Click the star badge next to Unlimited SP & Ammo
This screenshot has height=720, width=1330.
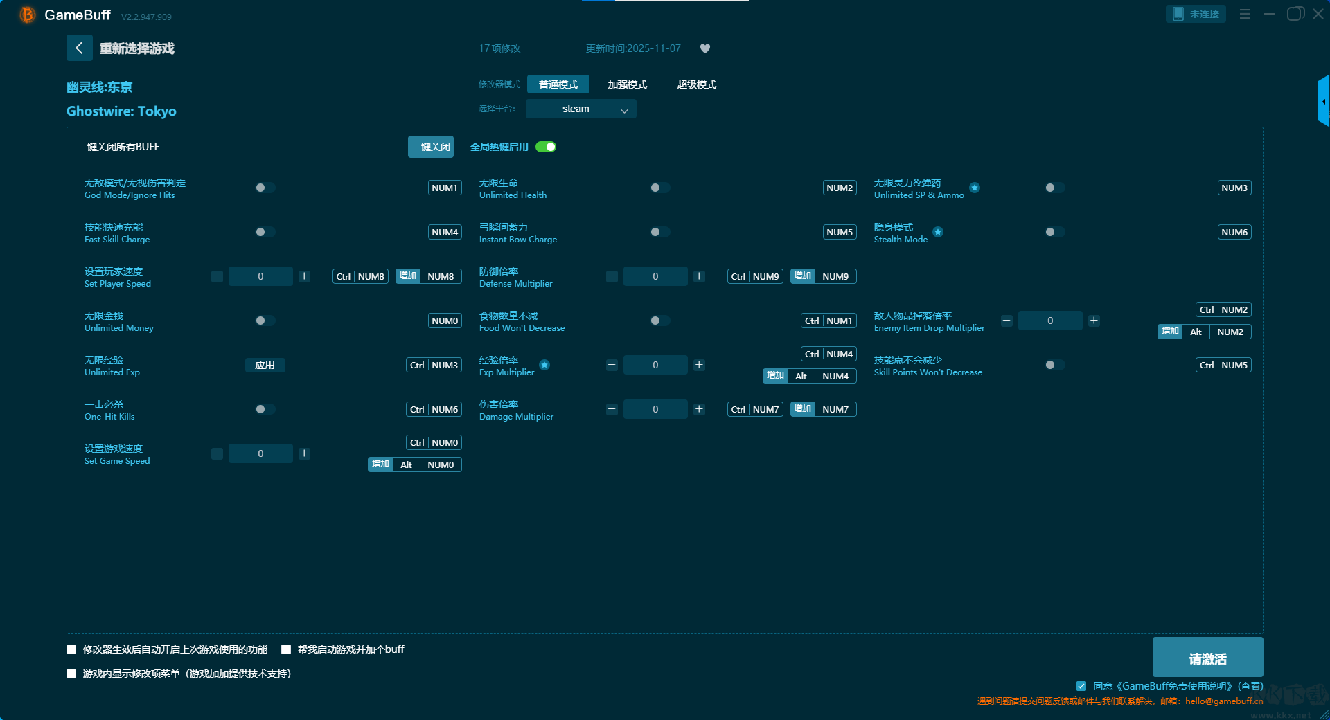point(975,188)
